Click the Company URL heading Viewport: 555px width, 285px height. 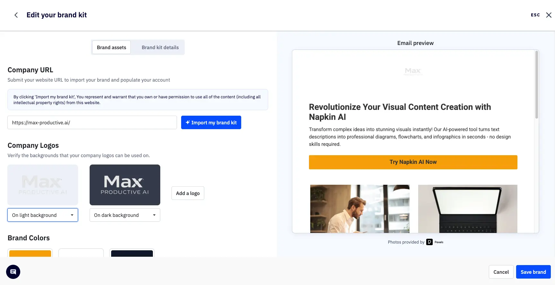[30, 70]
